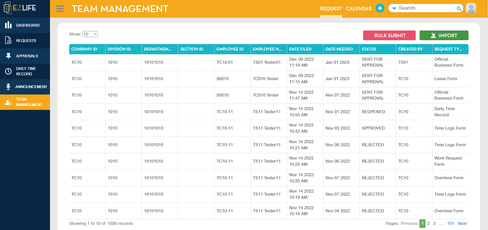Viewport: 488px width, 230px height.
Task: Toggle the hamburger menu icon
Action: click(x=60, y=9)
